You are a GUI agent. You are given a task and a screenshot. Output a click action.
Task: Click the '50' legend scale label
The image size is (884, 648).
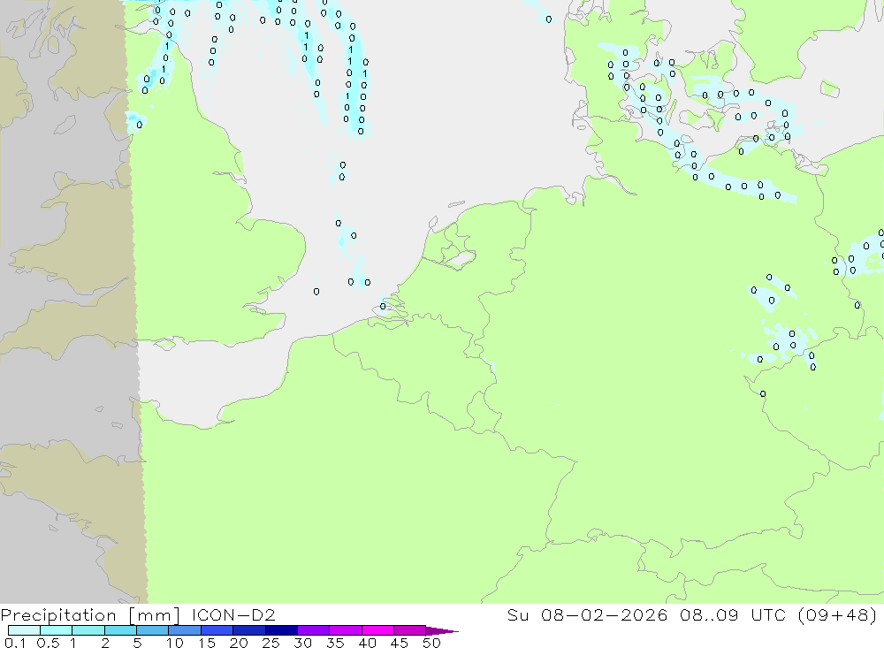coord(431,643)
